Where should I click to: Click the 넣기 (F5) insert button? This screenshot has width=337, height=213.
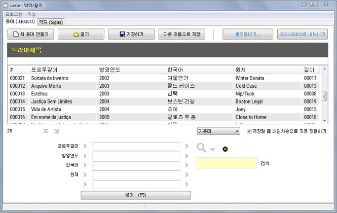pyautogui.click(x=136, y=195)
